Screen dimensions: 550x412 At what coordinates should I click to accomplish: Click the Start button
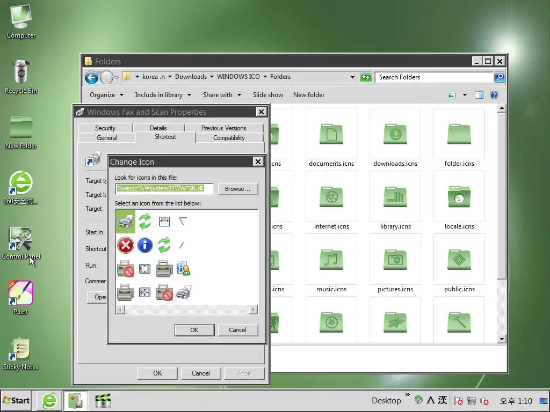tap(16, 400)
